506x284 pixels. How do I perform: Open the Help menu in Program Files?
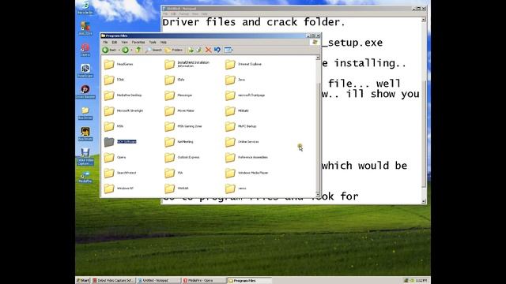tap(164, 42)
